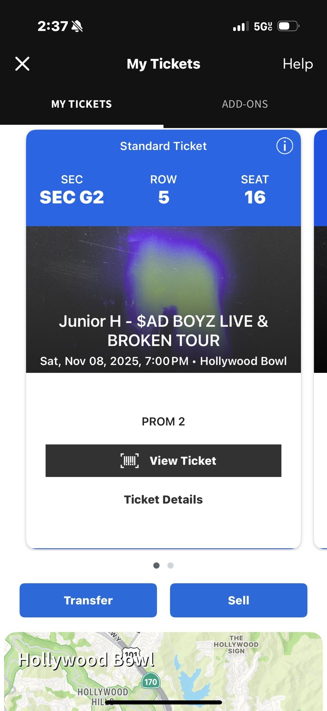Tap the barcode icon on View Ticket
The image size is (327, 711).
click(130, 461)
